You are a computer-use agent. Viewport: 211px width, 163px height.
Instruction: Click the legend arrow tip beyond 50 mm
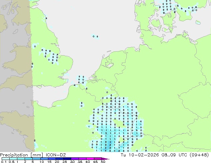[x=105, y=159]
